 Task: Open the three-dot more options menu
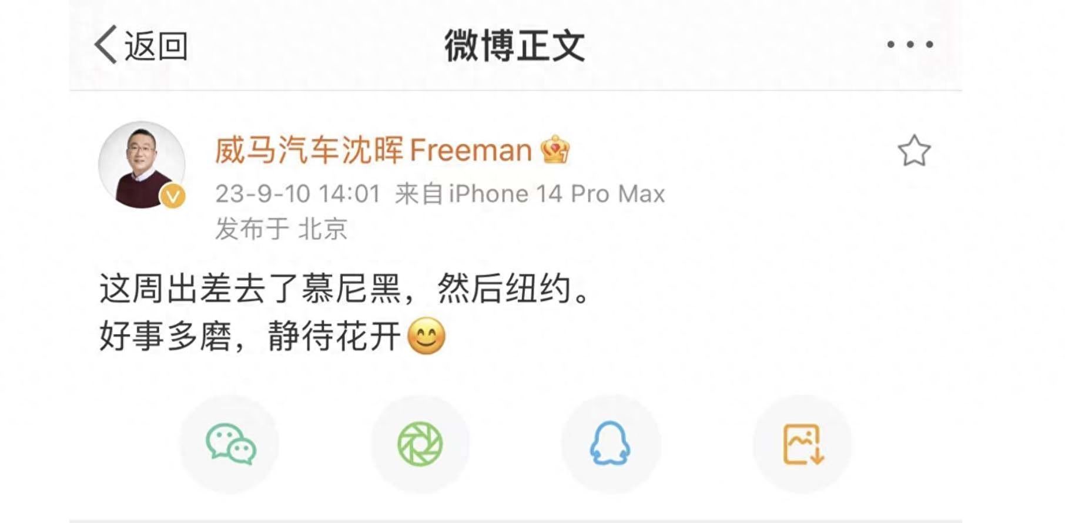[x=910, y=44]
